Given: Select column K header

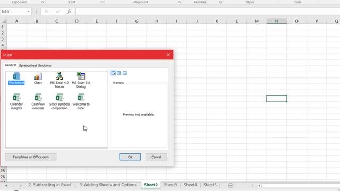Looking at the screenshot, I should coord(217,21).
